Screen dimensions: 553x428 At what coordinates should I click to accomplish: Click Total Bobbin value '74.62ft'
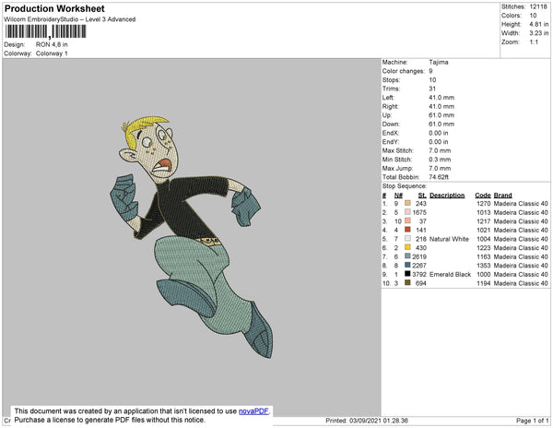pos(439,177)
